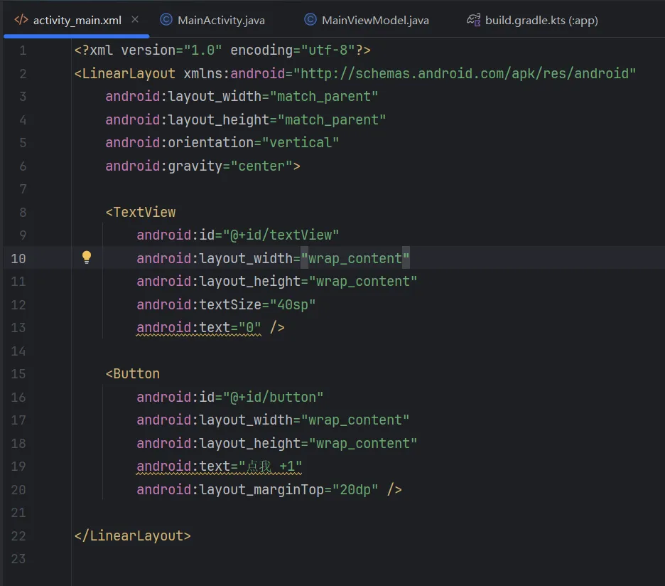Activate the activity_main.xml tab

pyautogui.click(x=77, y=20)
